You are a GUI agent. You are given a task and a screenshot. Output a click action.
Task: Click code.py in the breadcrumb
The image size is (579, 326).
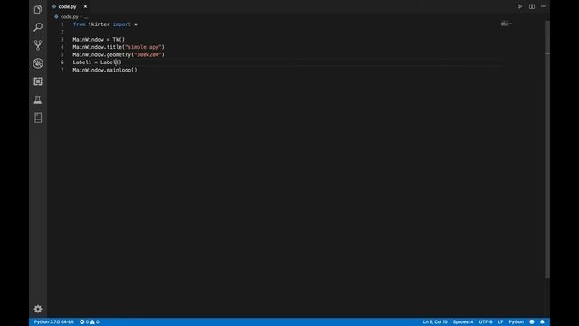[x=69, y=17]
